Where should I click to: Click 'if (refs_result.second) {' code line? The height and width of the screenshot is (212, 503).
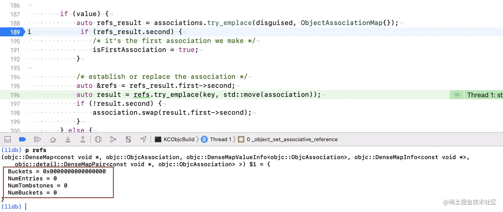(131, 32)
